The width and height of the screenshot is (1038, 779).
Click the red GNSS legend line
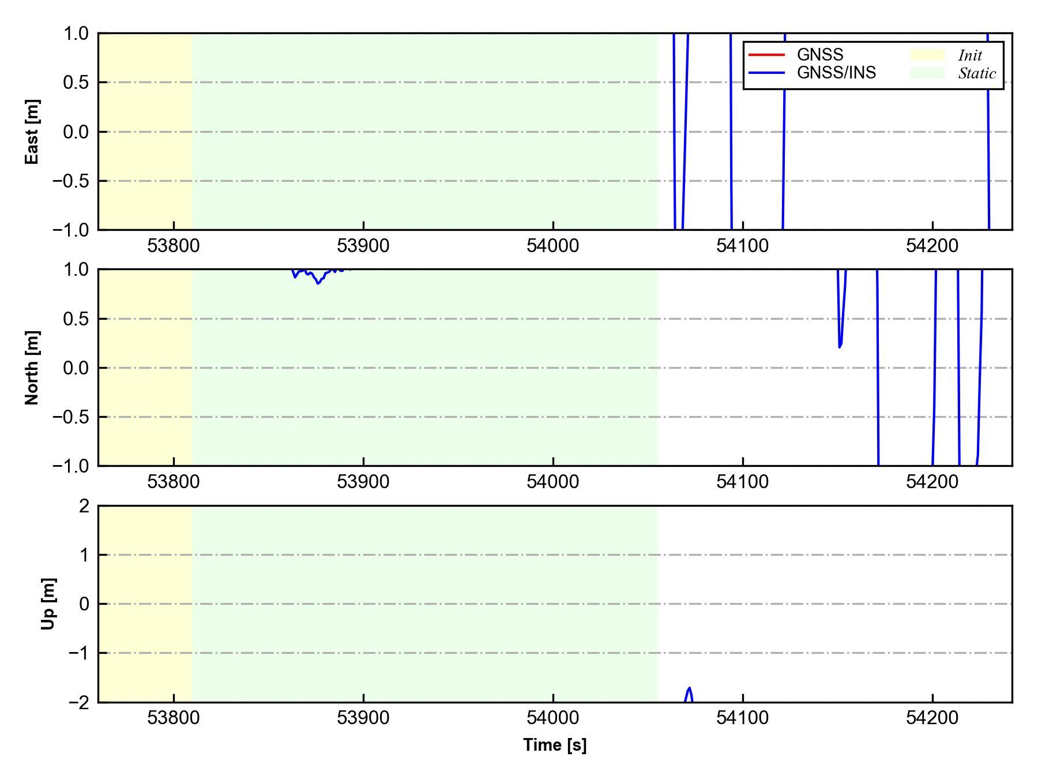pyautogui.click(x=766, y=55)
